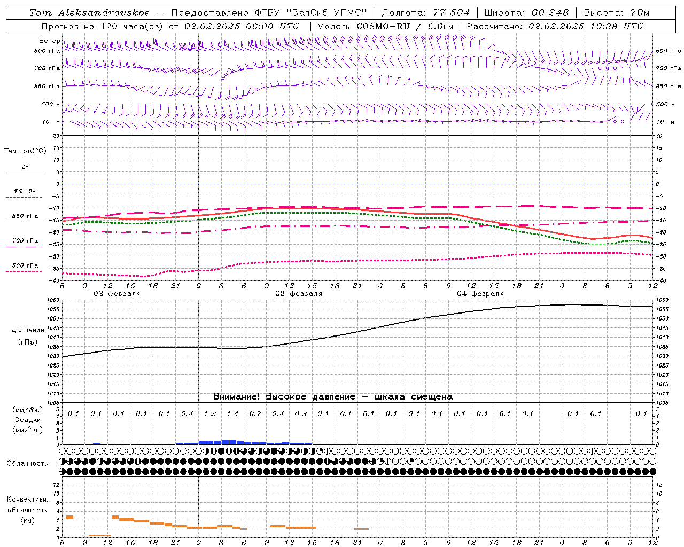The width and height of the screenshot is (684, 547).
Task: Click the station title Tom_Aleksandrovskoe
Action: [x=90, y=13]
